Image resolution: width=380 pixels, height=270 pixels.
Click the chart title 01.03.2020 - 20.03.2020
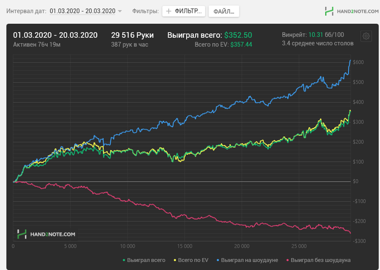[x=55, y=35]
